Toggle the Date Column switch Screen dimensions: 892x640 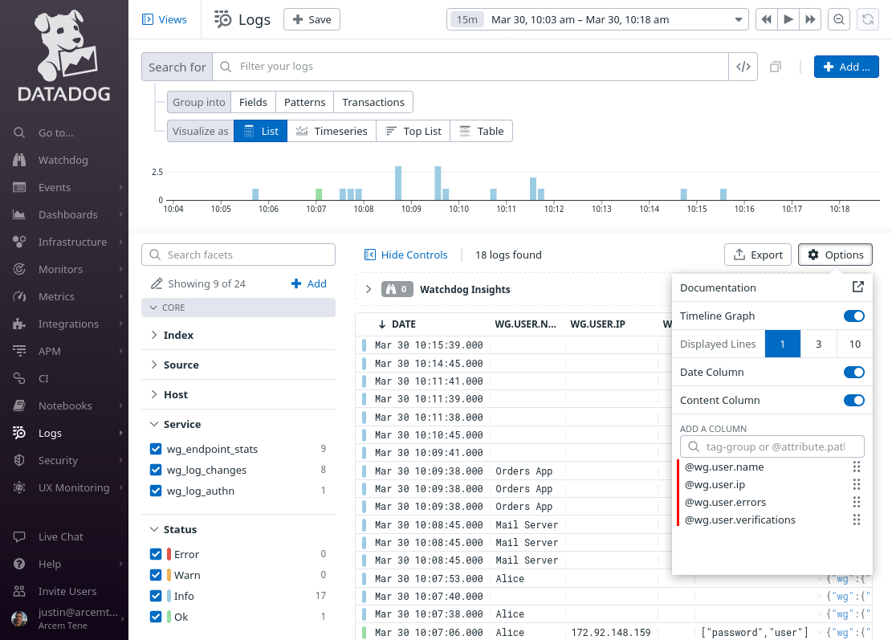[854, 372]
